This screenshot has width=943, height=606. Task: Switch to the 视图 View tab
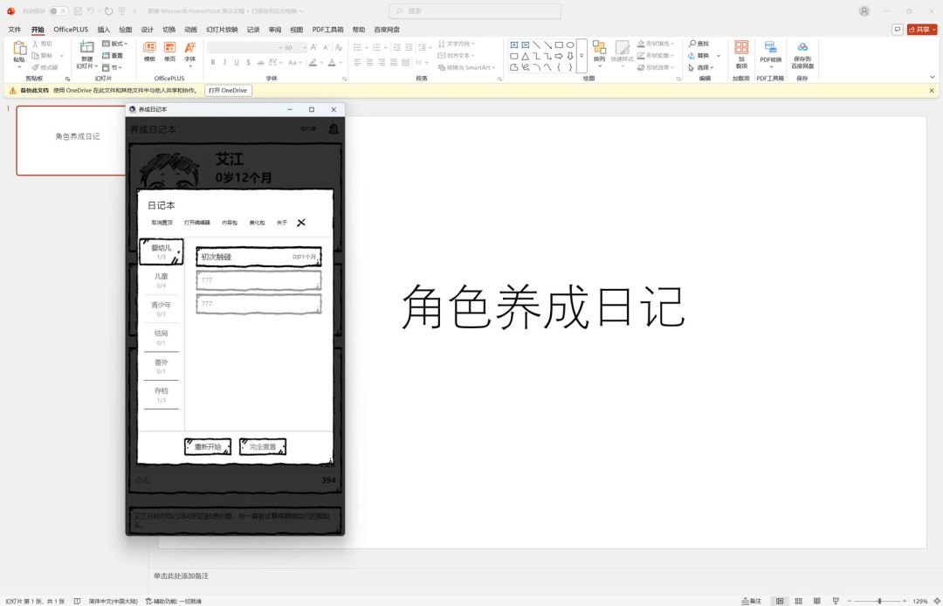(297, 30)
